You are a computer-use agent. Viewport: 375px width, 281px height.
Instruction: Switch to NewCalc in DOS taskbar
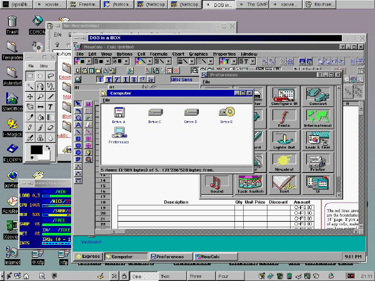(216, 257)
